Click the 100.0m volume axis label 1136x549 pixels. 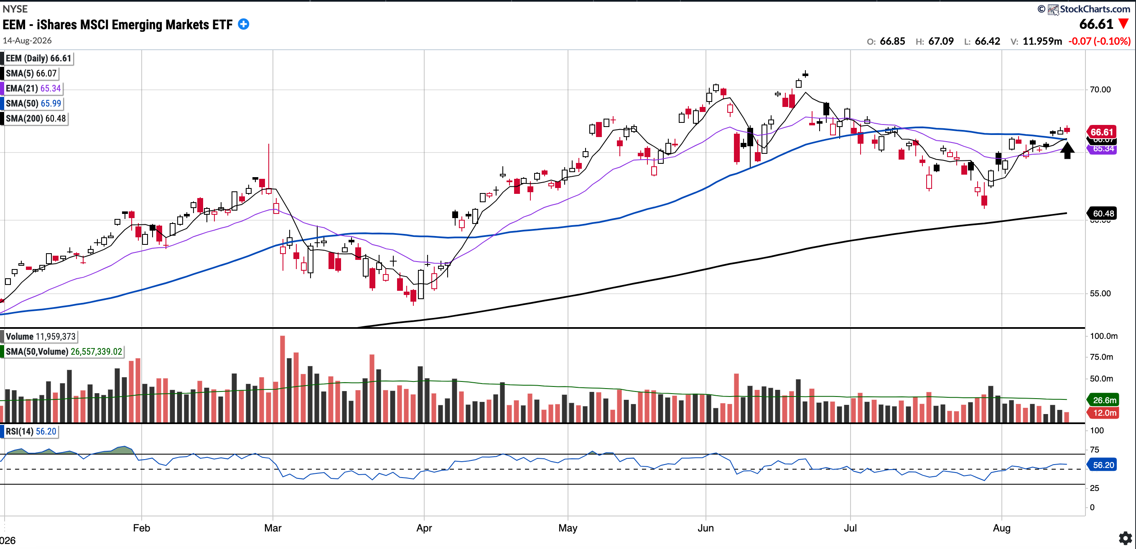click(1104, 336)
